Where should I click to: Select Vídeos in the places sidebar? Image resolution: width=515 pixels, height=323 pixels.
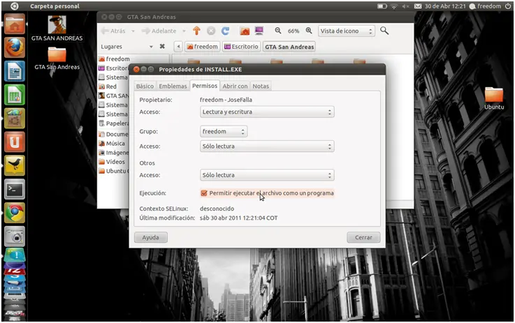[112, 162]
